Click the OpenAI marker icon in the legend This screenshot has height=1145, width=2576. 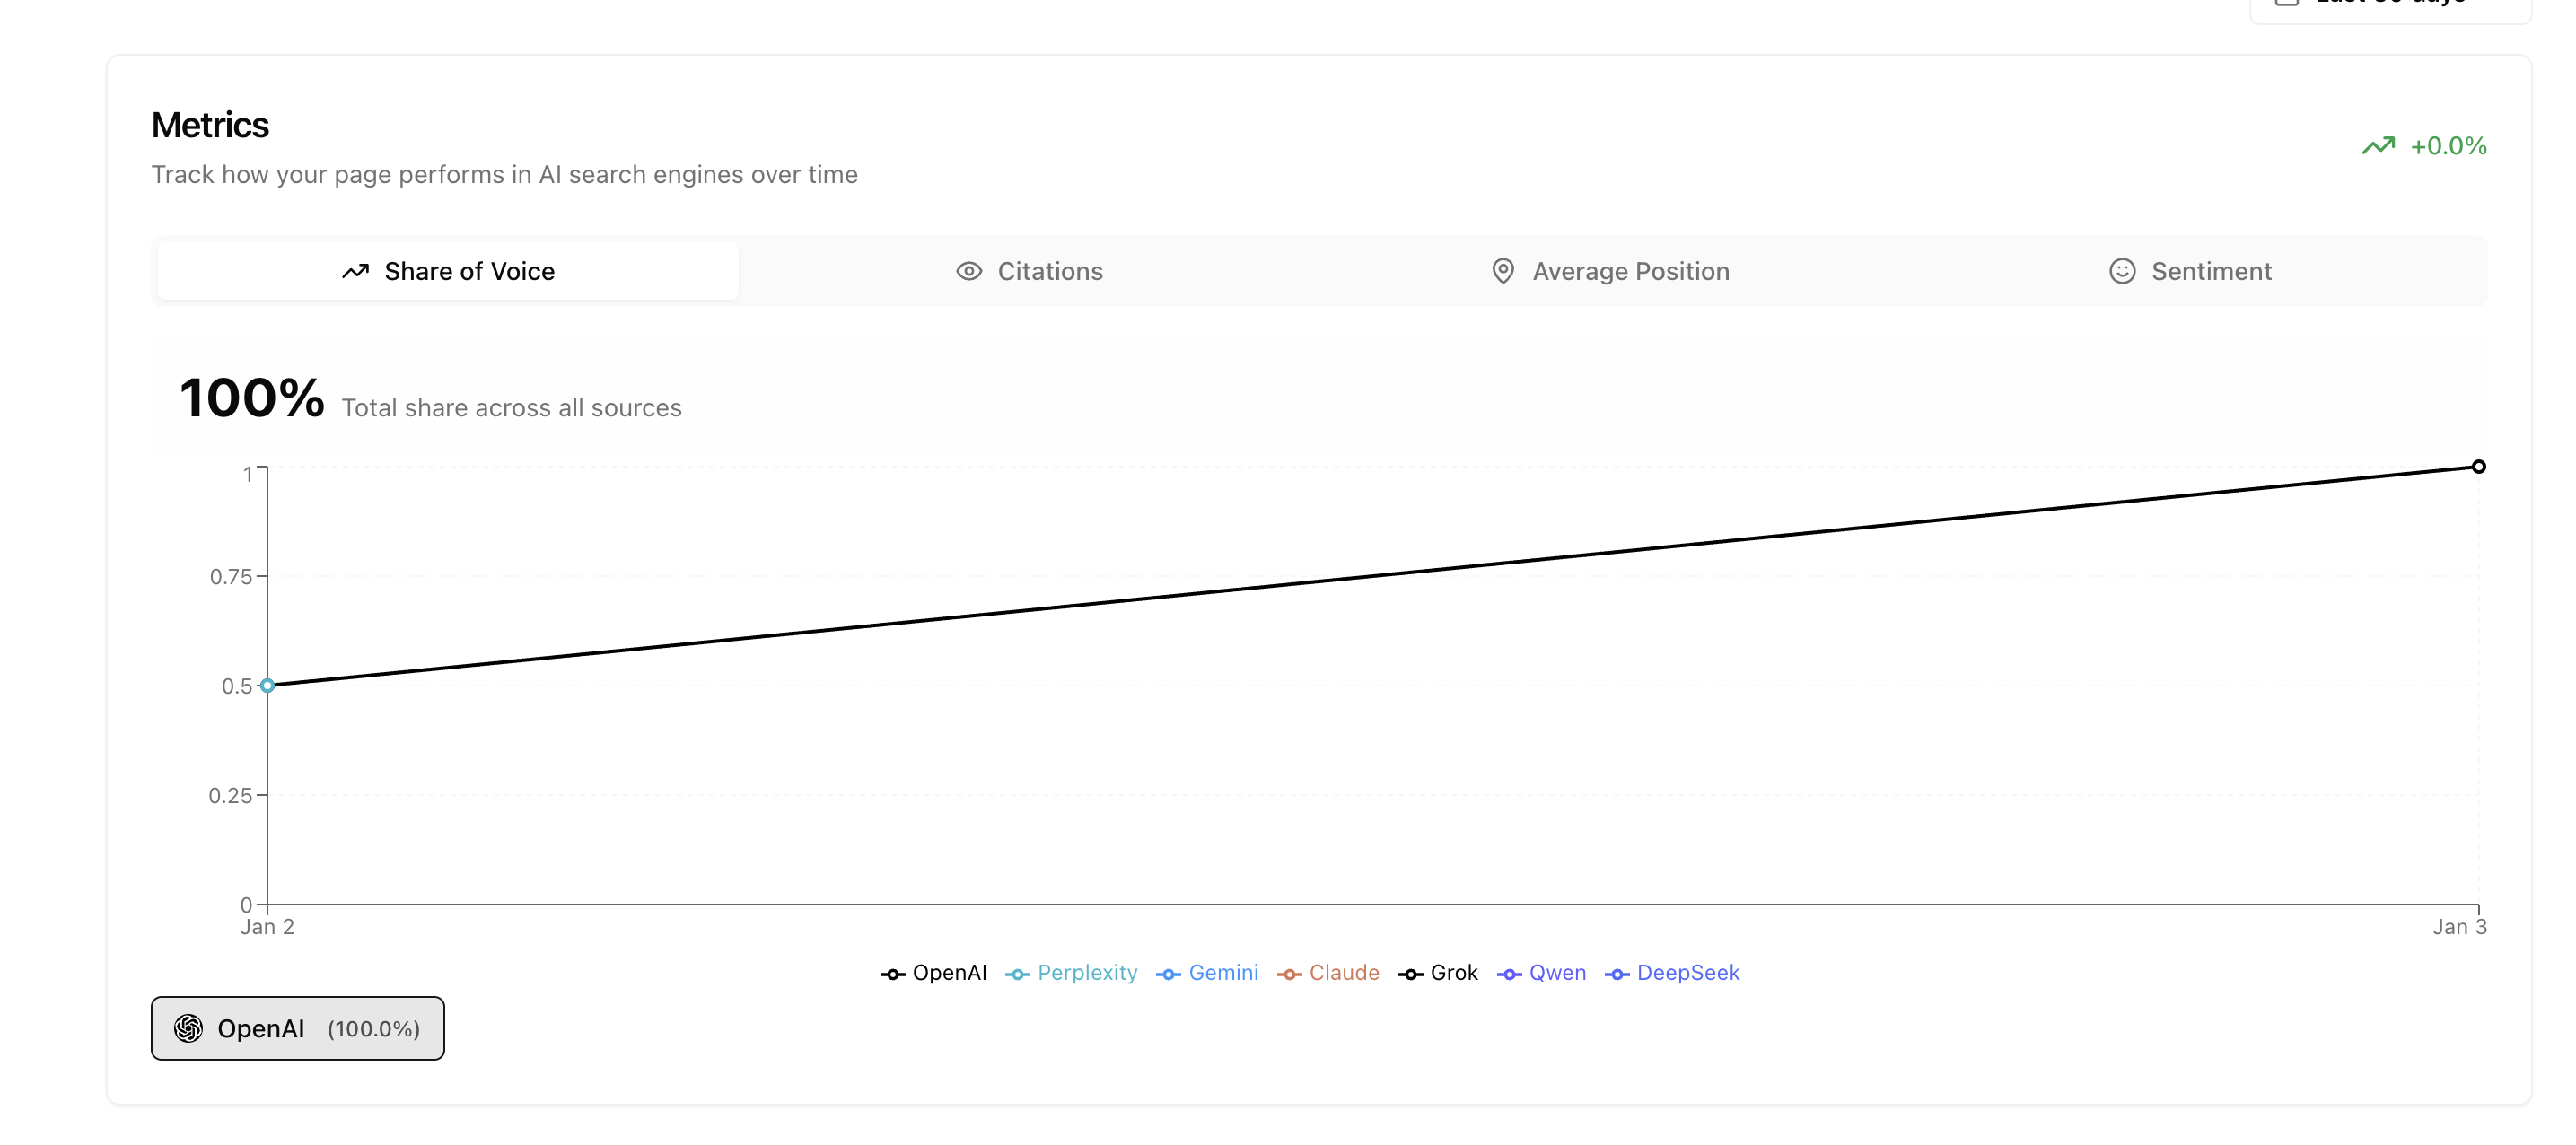pyautogui.click(x=891, y=972)
